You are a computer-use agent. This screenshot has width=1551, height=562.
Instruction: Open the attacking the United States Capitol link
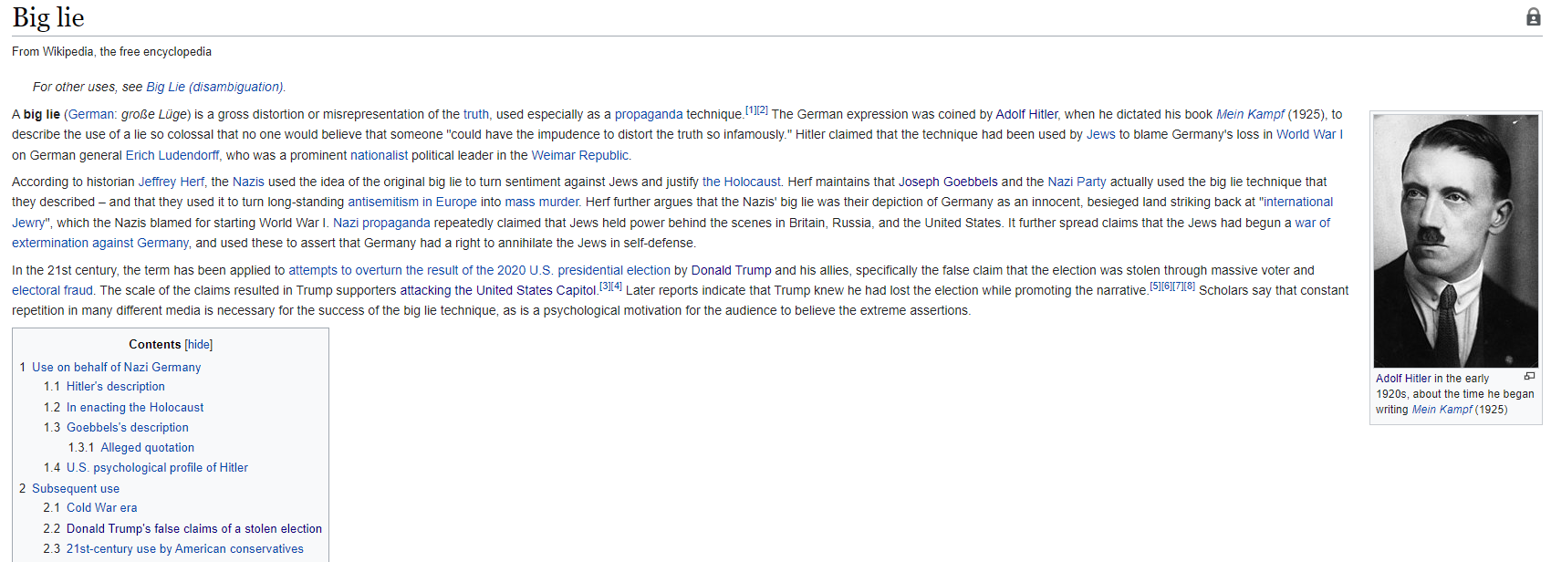(x=498, y=290)
